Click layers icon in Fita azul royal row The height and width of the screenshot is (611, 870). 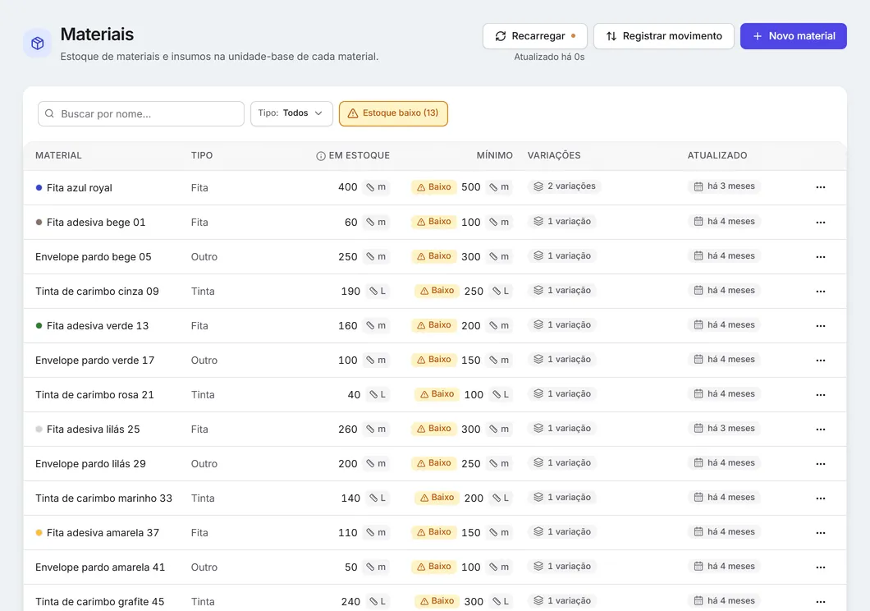click(538, 186)
